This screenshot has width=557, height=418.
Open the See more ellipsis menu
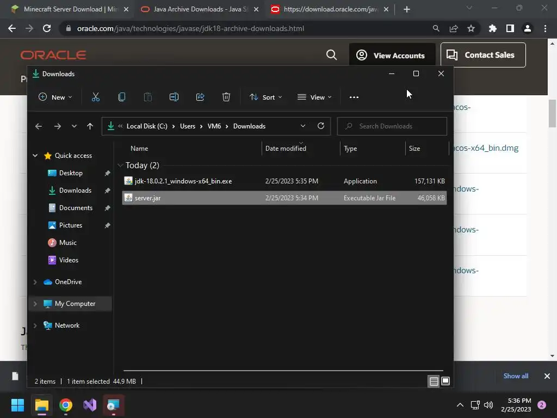point(354,97)
